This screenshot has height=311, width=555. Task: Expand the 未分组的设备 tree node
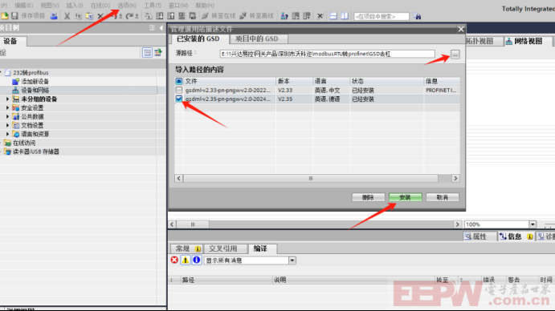[x=7, y=99]
